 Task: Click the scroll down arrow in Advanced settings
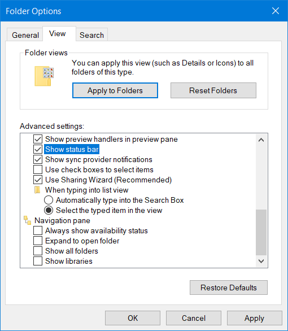261,261
